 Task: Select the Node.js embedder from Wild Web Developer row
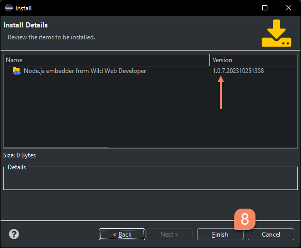click(151, 71)
